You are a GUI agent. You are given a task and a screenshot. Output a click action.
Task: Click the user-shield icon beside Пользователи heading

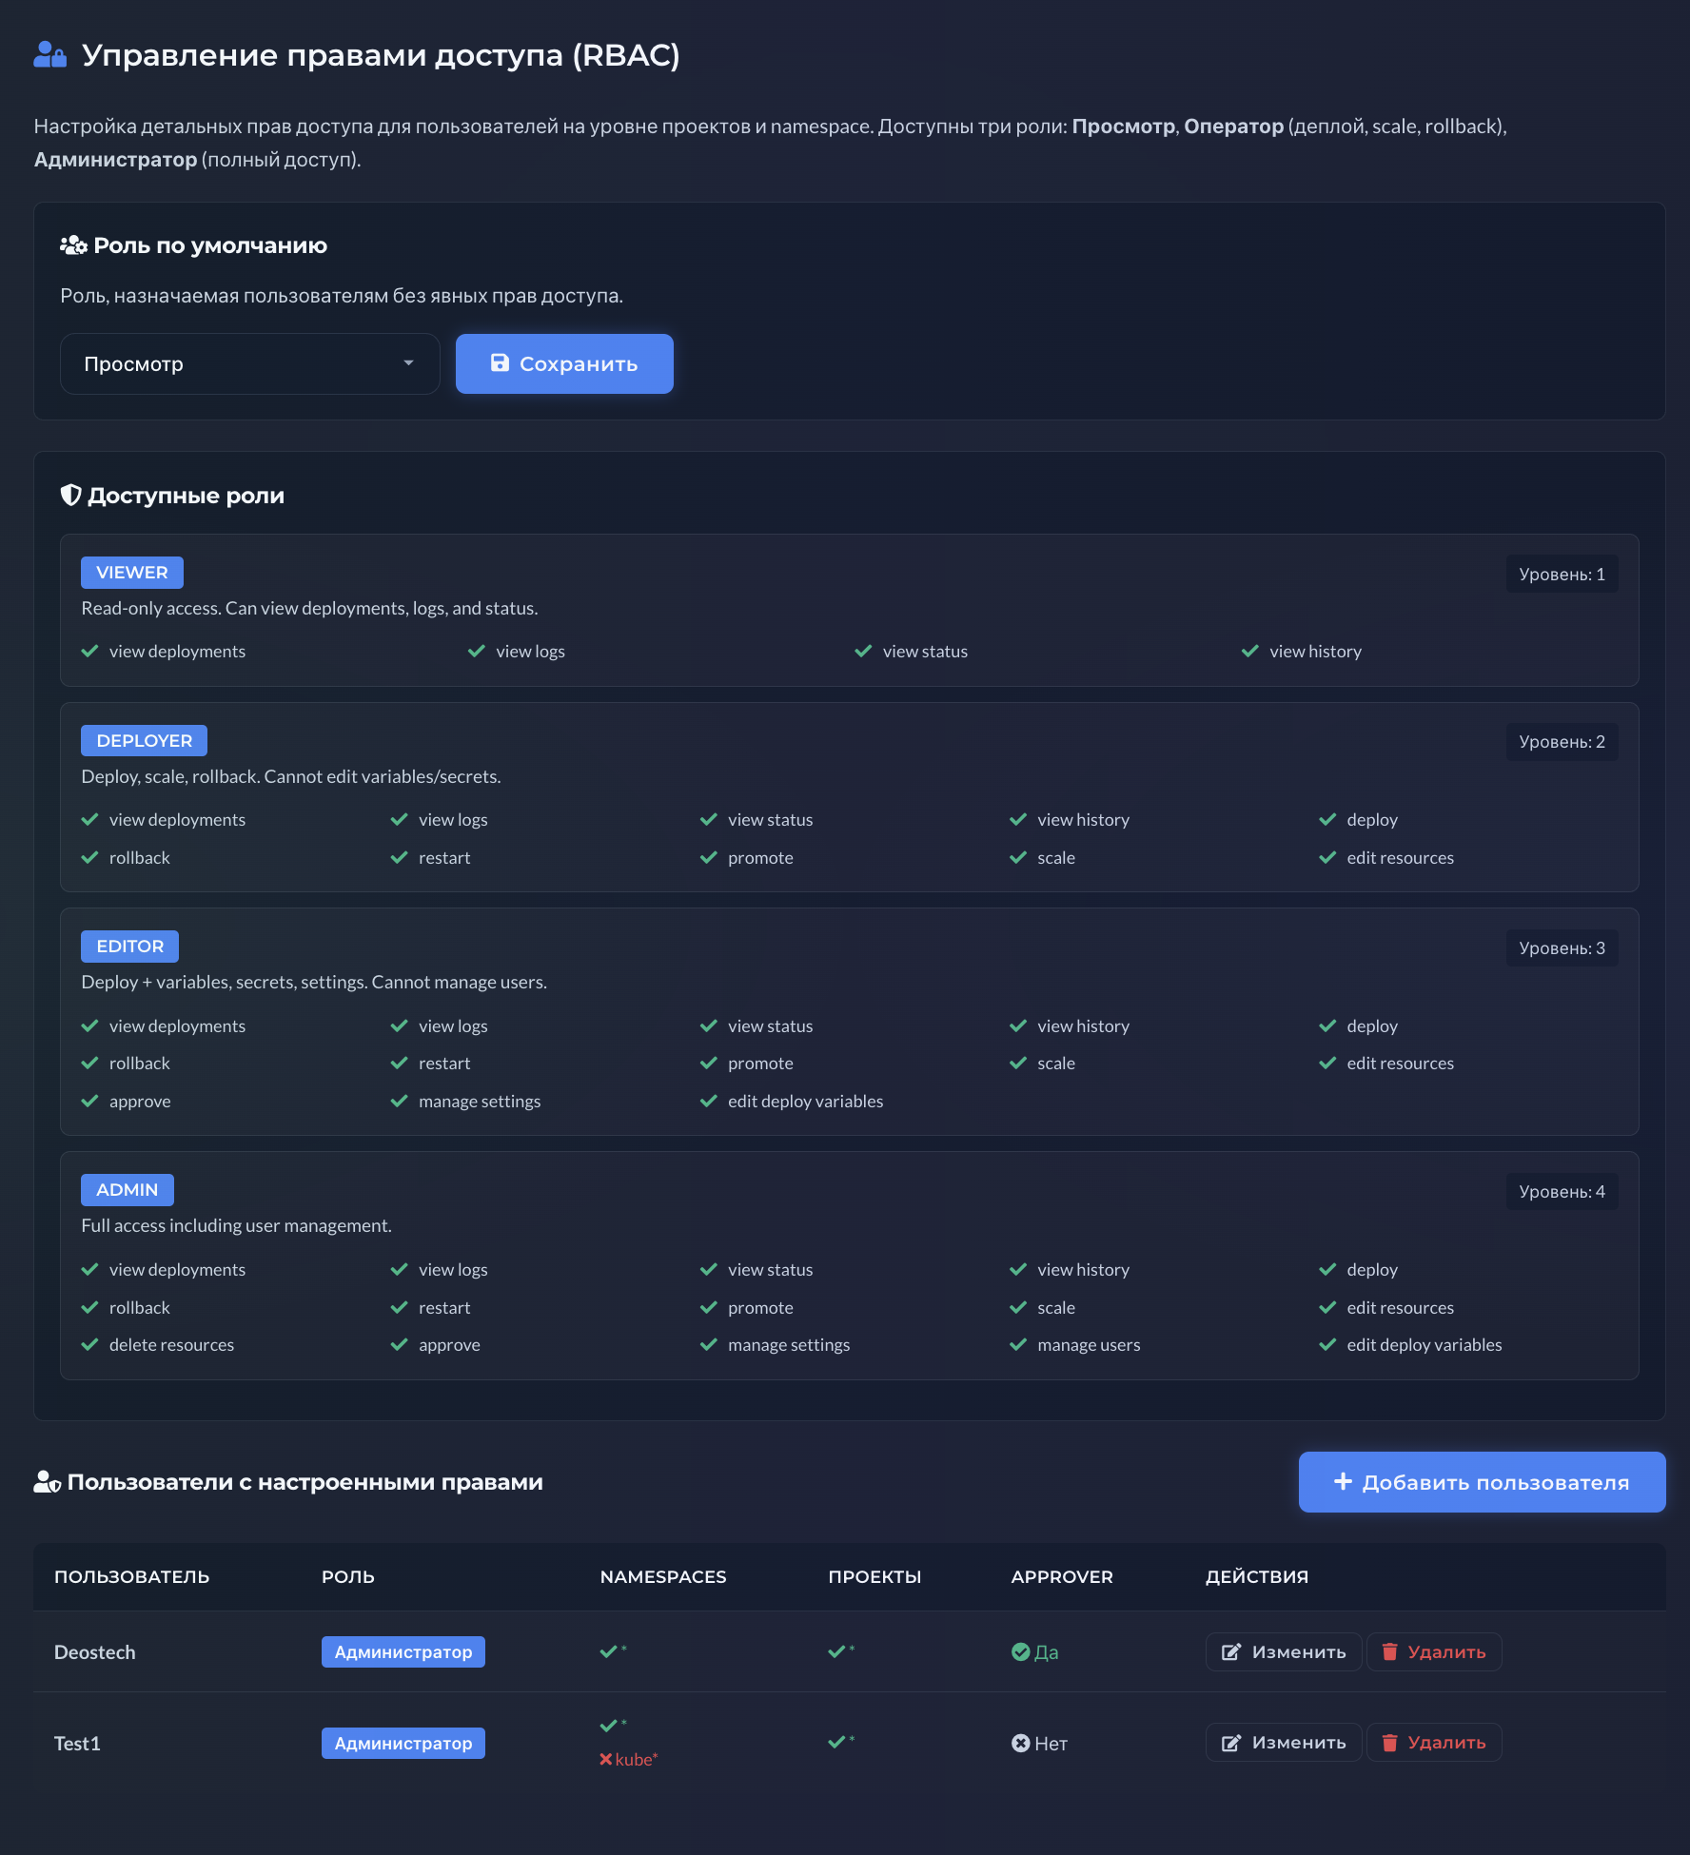click(x=47, y=1482)
